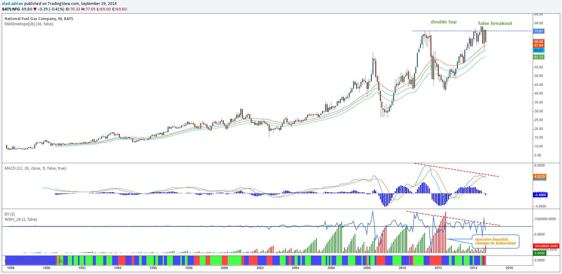Click the blue -0.4868 histogram value tag
Screen dimensions: 562x274
pyautogui.click(x=540, y=195)
